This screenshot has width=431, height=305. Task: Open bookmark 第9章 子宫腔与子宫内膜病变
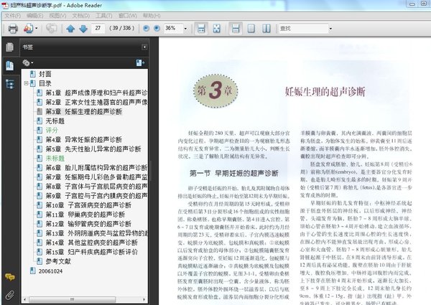coord(96,195)
